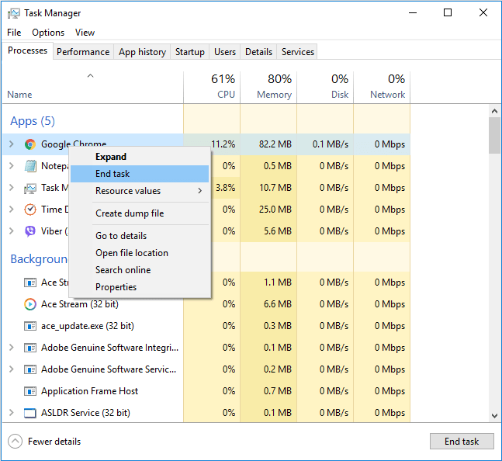This screenshot has height=461, width=502.
Task: Switch to the App history tab
Action: tap(142, 52)
